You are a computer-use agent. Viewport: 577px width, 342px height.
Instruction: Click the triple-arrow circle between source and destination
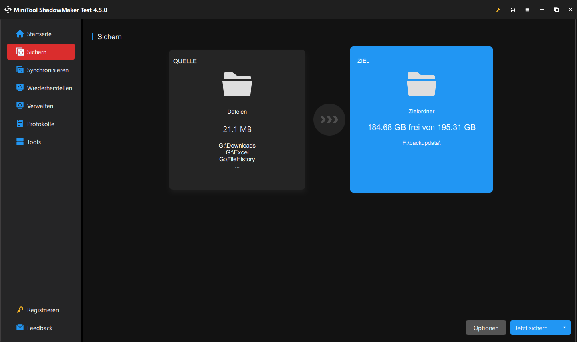pos(329,120)
